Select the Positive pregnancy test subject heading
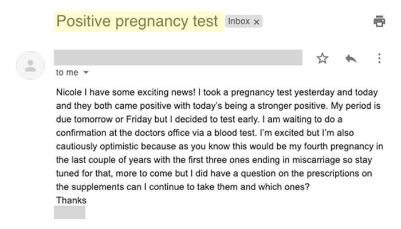The width and height of the screenshot is (401, 229). point(137,21)
